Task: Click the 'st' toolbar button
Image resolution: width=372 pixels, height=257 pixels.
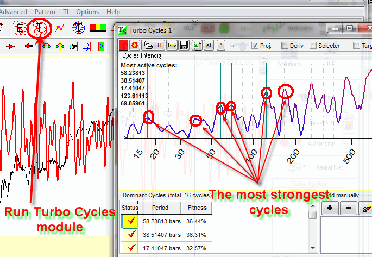Action: click(x=208, y=45)
